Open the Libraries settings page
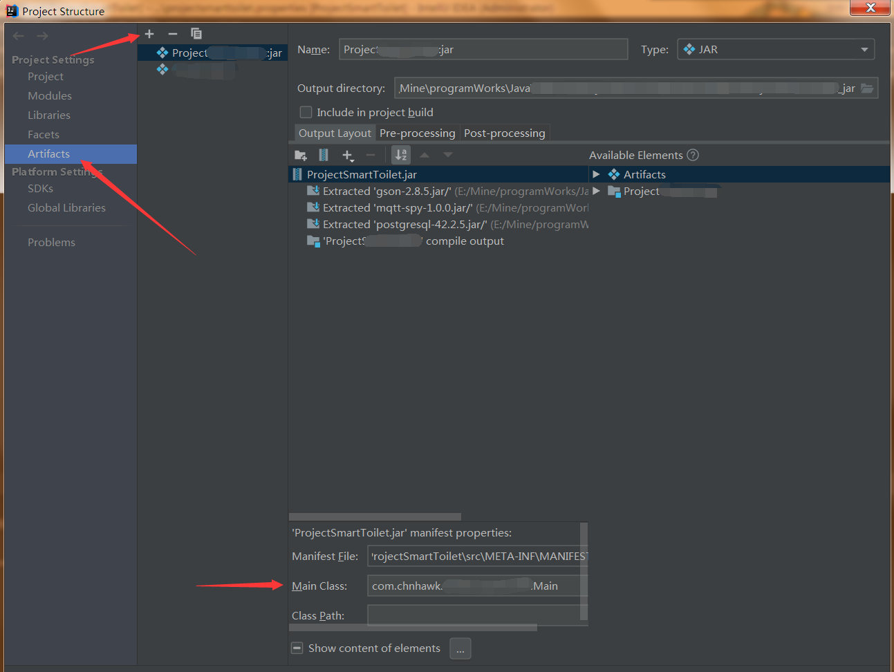This screenshot has width=894, height=672. coord(49,115)
